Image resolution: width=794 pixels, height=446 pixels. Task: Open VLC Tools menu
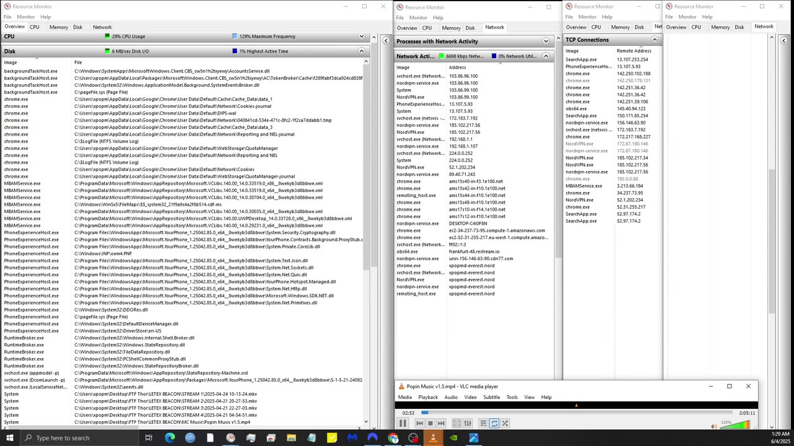[x=512, y=397]
